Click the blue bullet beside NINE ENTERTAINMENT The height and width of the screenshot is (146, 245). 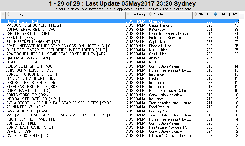pos(3,79)
